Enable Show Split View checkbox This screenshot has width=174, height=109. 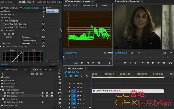point(22,41)
